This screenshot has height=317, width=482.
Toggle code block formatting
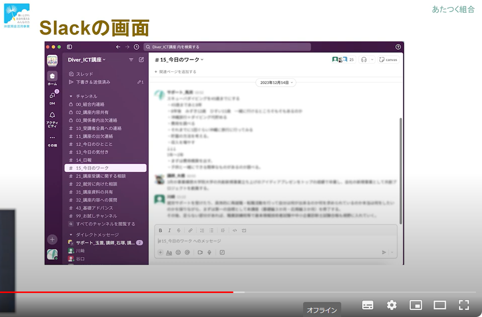(244, 230)
